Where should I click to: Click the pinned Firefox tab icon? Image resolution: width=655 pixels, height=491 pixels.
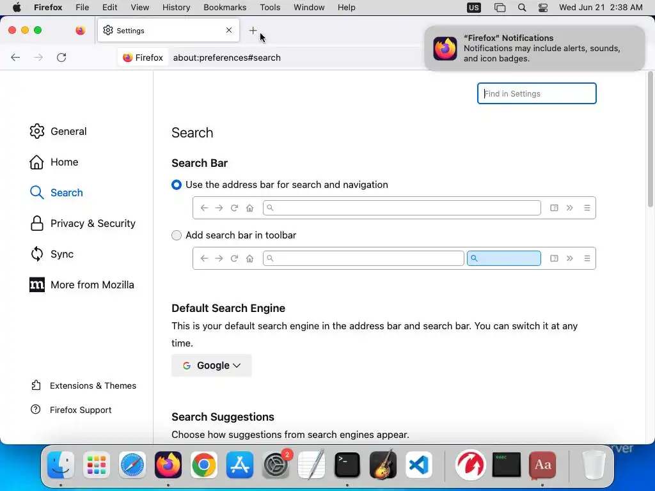(80, 30)
